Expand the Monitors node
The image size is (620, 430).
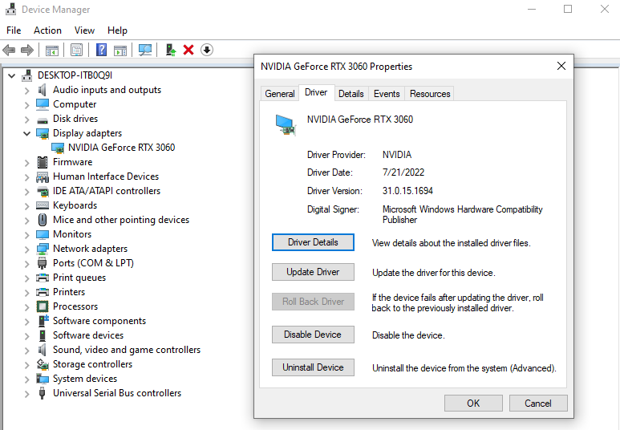tap(26, 234)
